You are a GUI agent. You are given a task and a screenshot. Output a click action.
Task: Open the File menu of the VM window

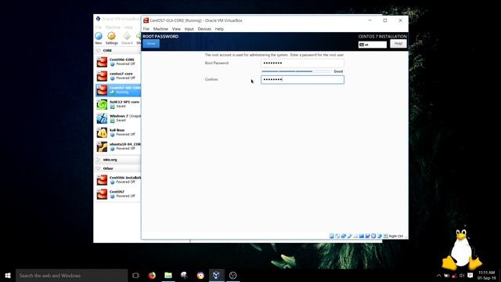[146, 29]
